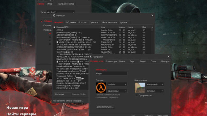207x116 pixels.
Task: Click the lambda logo preview image
Action: click(101, 88)
